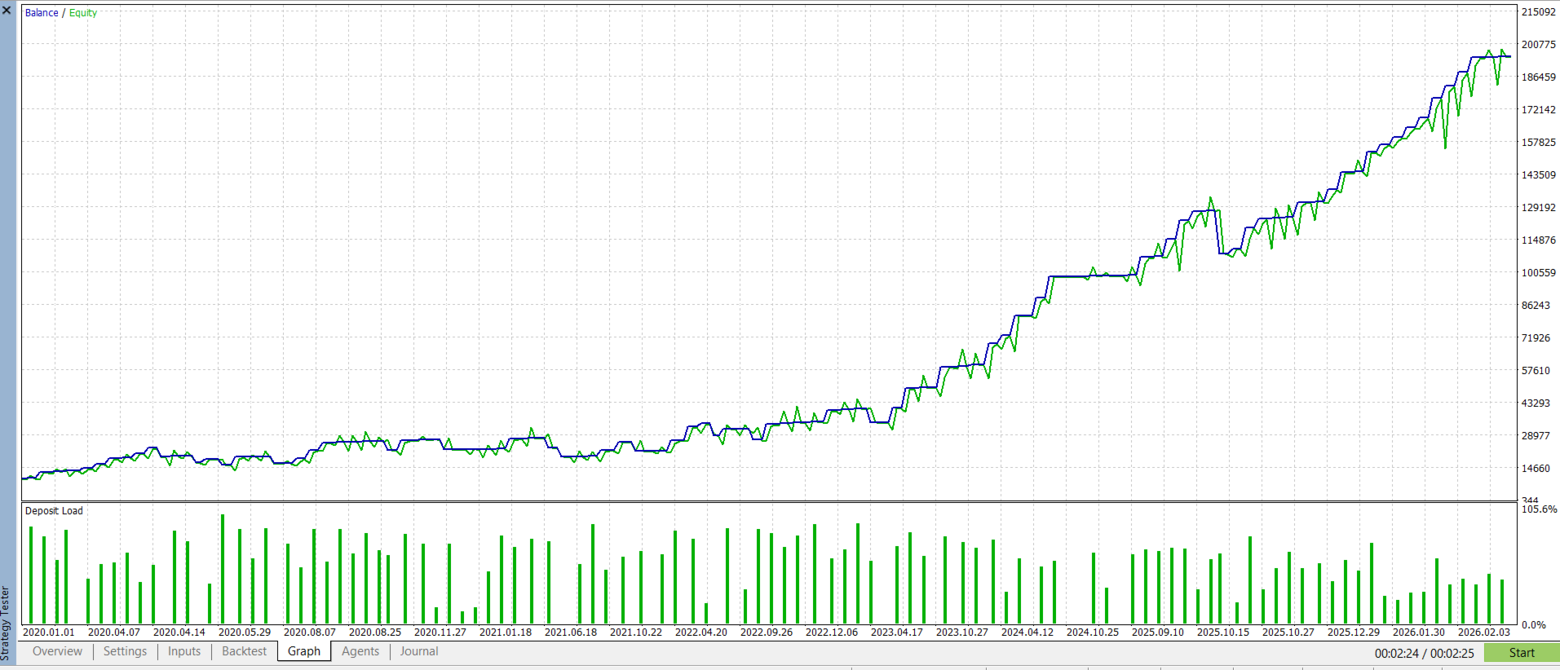
Task: Click the 2021.01.18 date label
Action: pyautogui.click(x=506, y=633)
